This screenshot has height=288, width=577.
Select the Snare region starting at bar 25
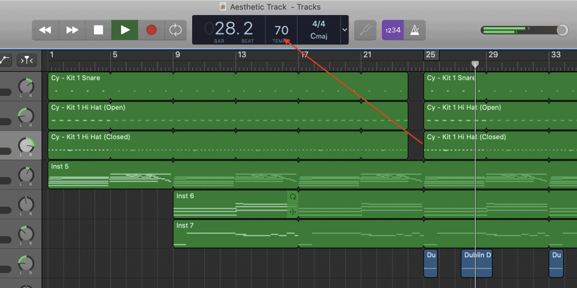point(500,86)
